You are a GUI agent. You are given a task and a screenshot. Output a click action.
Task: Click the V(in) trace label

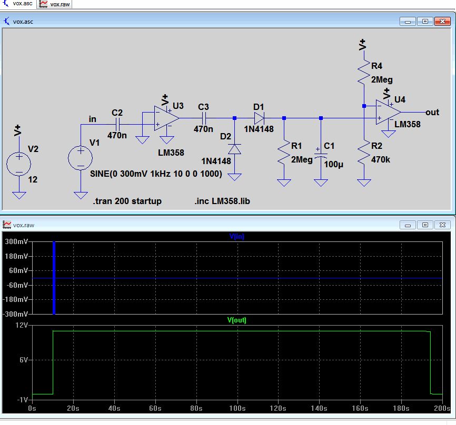tap(236, 237)
